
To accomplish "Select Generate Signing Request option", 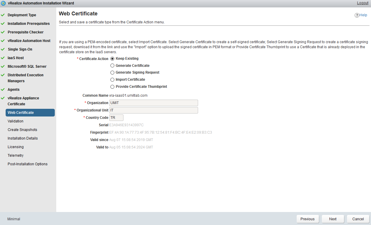I will (x=113, y=72).
